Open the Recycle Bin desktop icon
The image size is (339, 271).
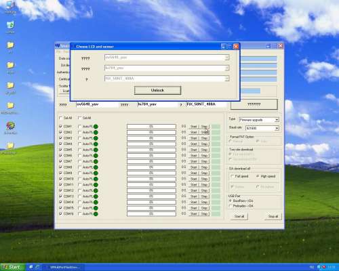[x=10, y=26]
